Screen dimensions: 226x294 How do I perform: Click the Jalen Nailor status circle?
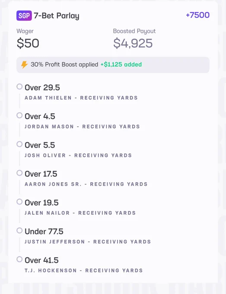coord(19,202)
